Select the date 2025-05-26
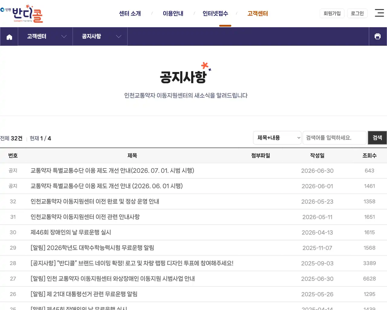 point(317,294)
